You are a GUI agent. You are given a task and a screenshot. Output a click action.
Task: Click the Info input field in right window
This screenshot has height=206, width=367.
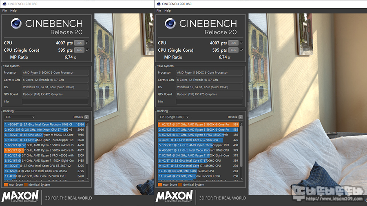click(210, 101)
